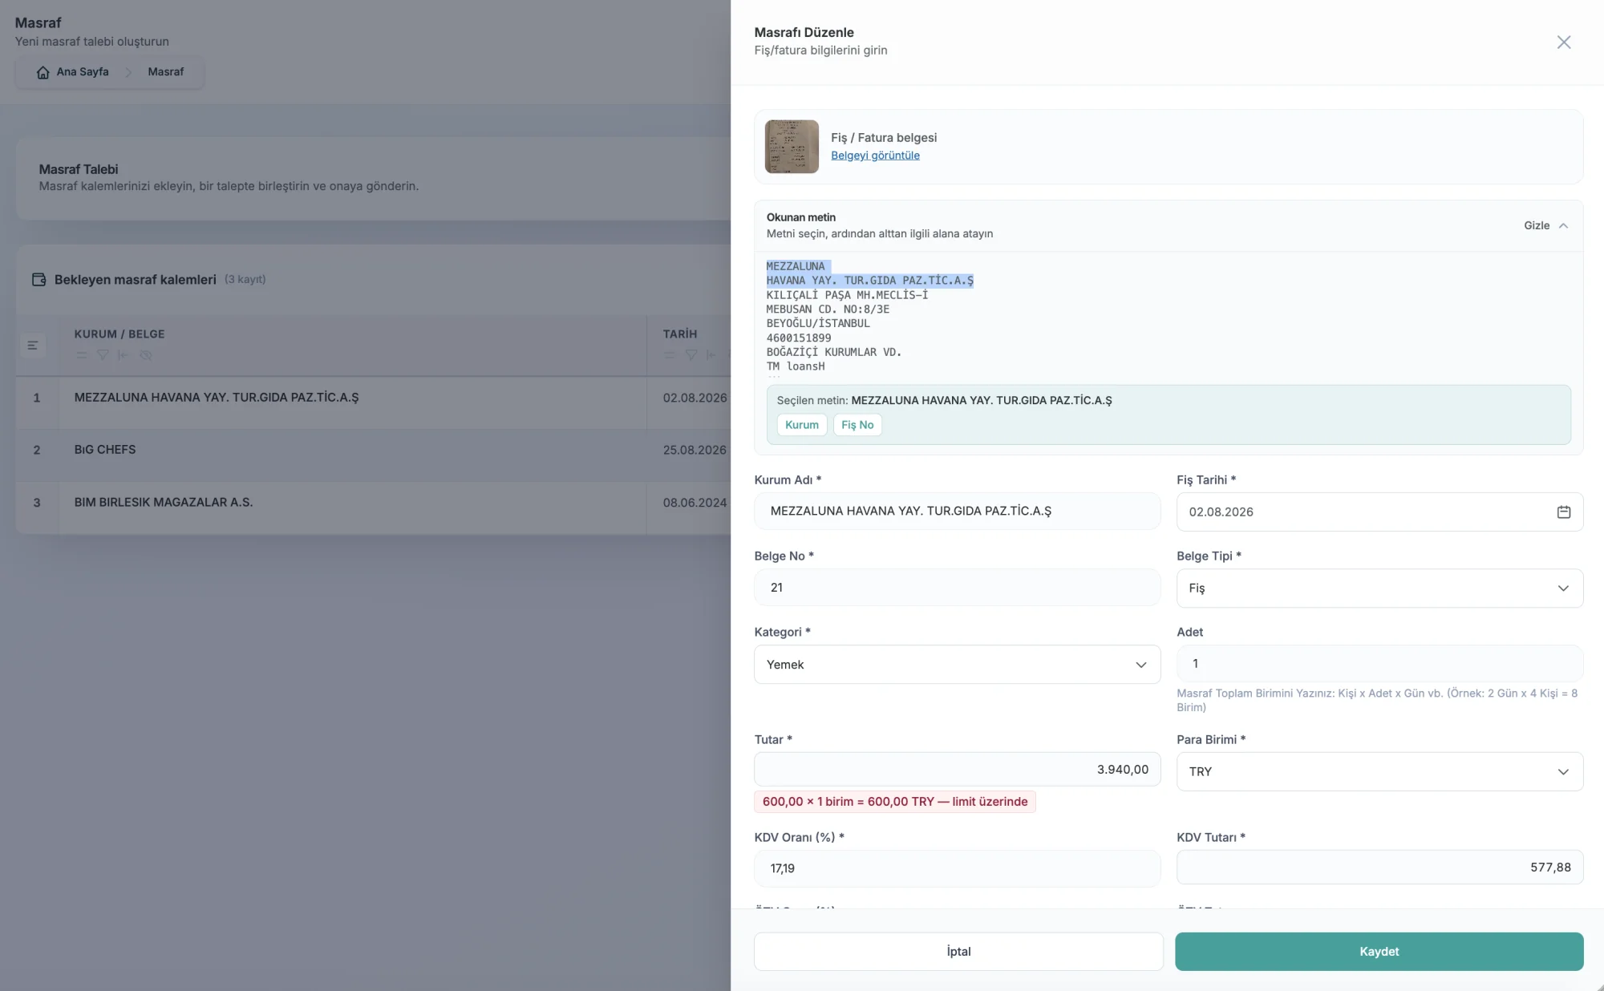Click the Belge No input field
Screen dimensions: 1604x991
957,588
